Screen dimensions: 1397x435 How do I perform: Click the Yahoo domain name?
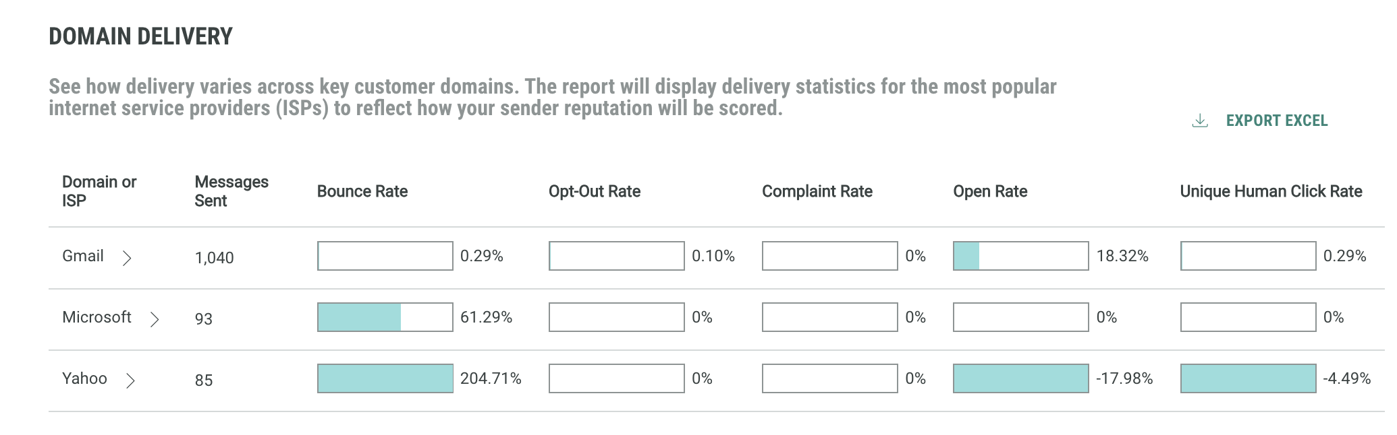pyautogui.click(x=84, y=378)
